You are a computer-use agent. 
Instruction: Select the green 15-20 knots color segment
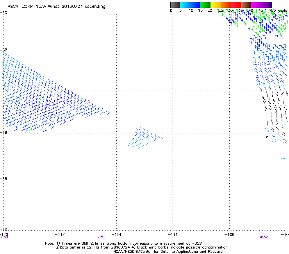[x=205, y=5]
